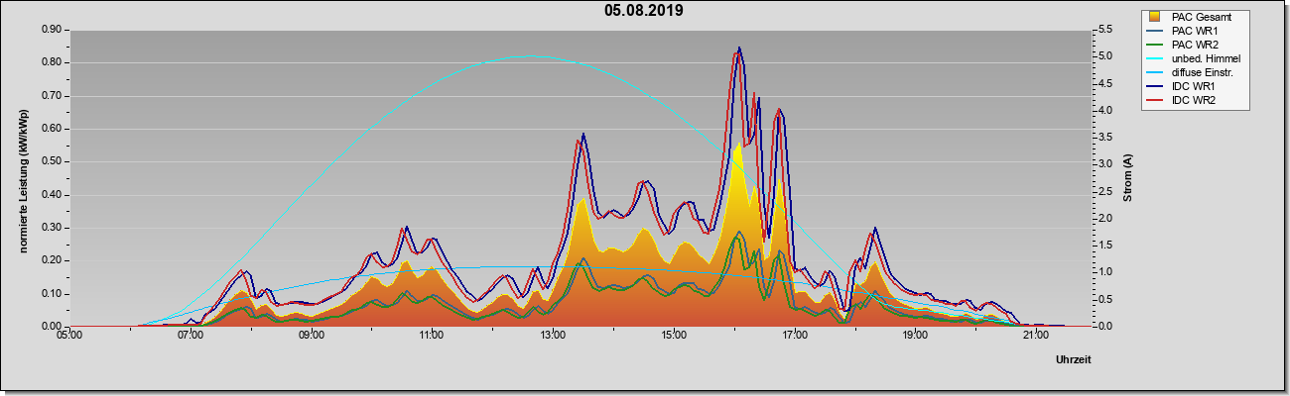Screen dimensions: 1290x396
Task: Click the PAC Gesamt orange legend swatch
Action: pos(1156,17)
